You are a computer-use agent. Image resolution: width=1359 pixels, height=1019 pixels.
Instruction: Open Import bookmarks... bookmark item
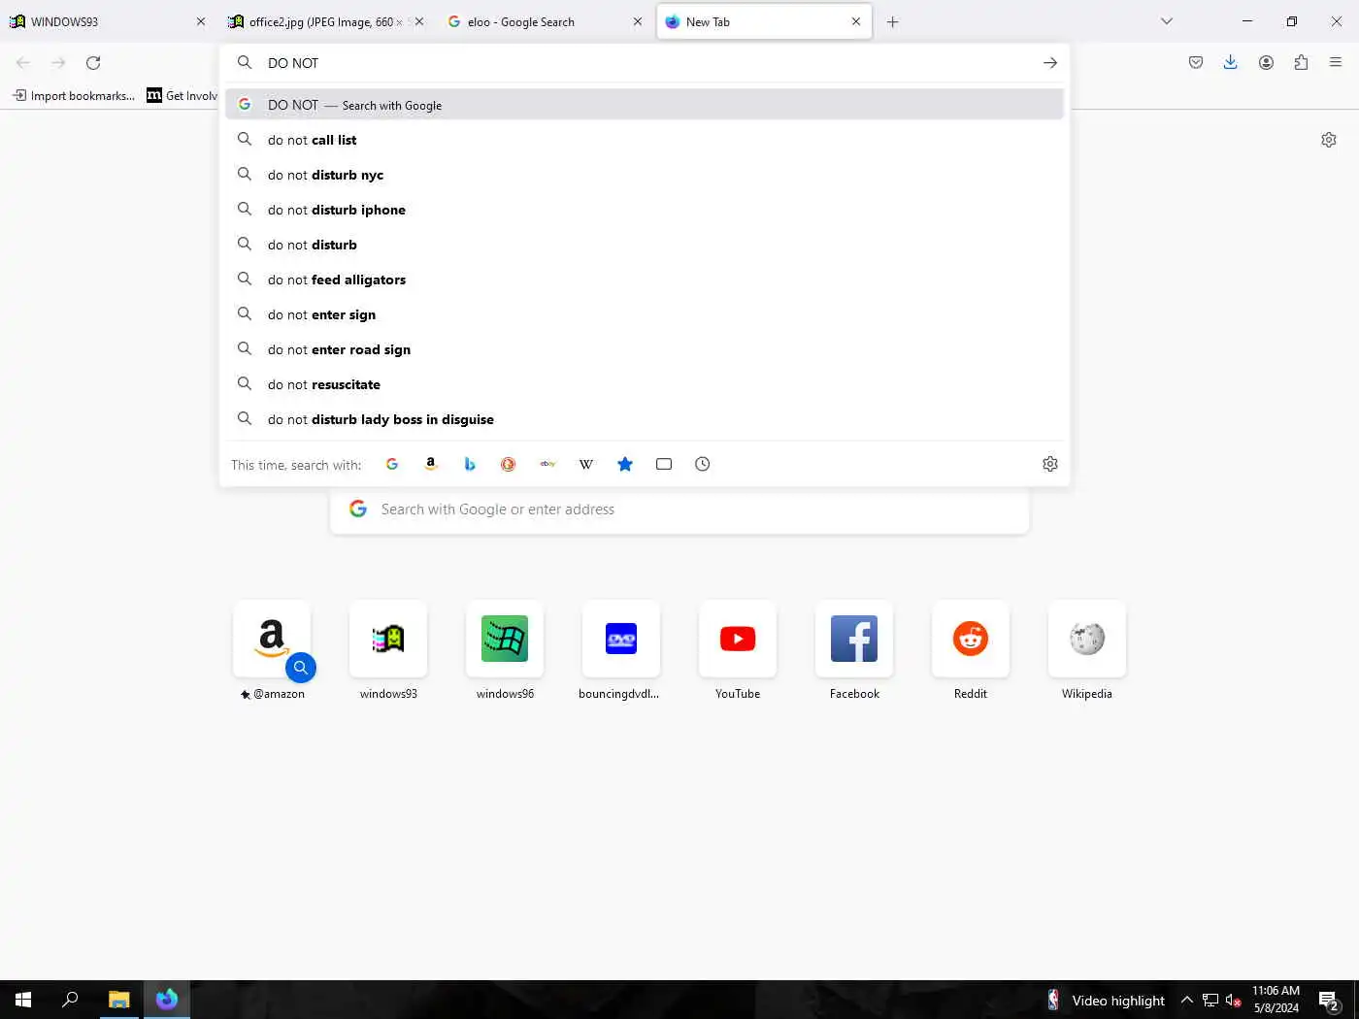pos(74,95)
